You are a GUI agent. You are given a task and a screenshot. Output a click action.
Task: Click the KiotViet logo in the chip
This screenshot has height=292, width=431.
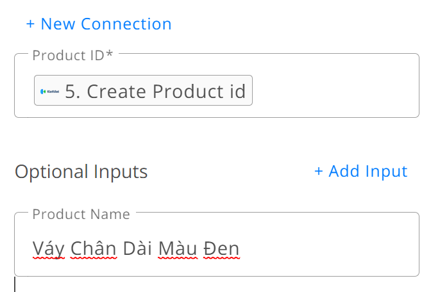click(50, 92)
